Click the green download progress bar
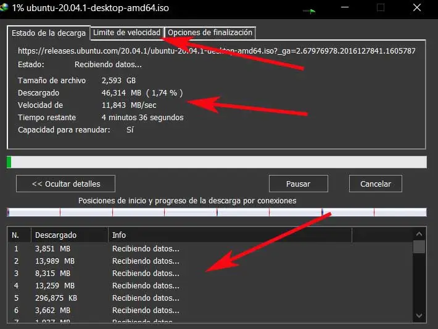438x329 pixels. click(x=217, y=162)
